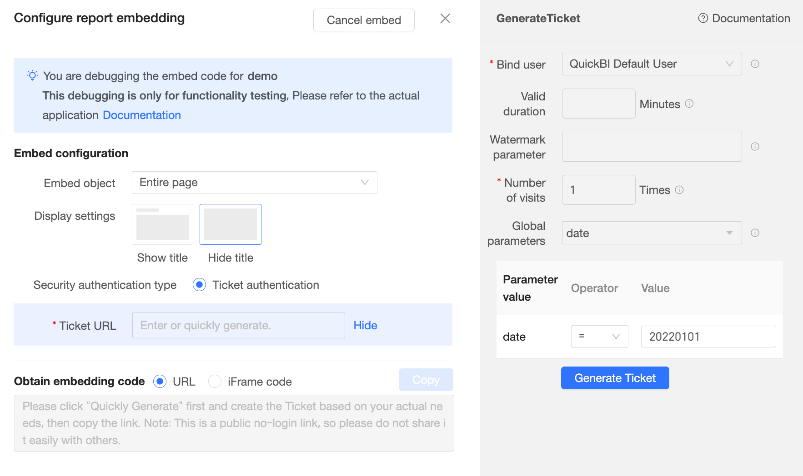Click the Generate Ticket button
The image size is (803, 476).
click(615, 378)
